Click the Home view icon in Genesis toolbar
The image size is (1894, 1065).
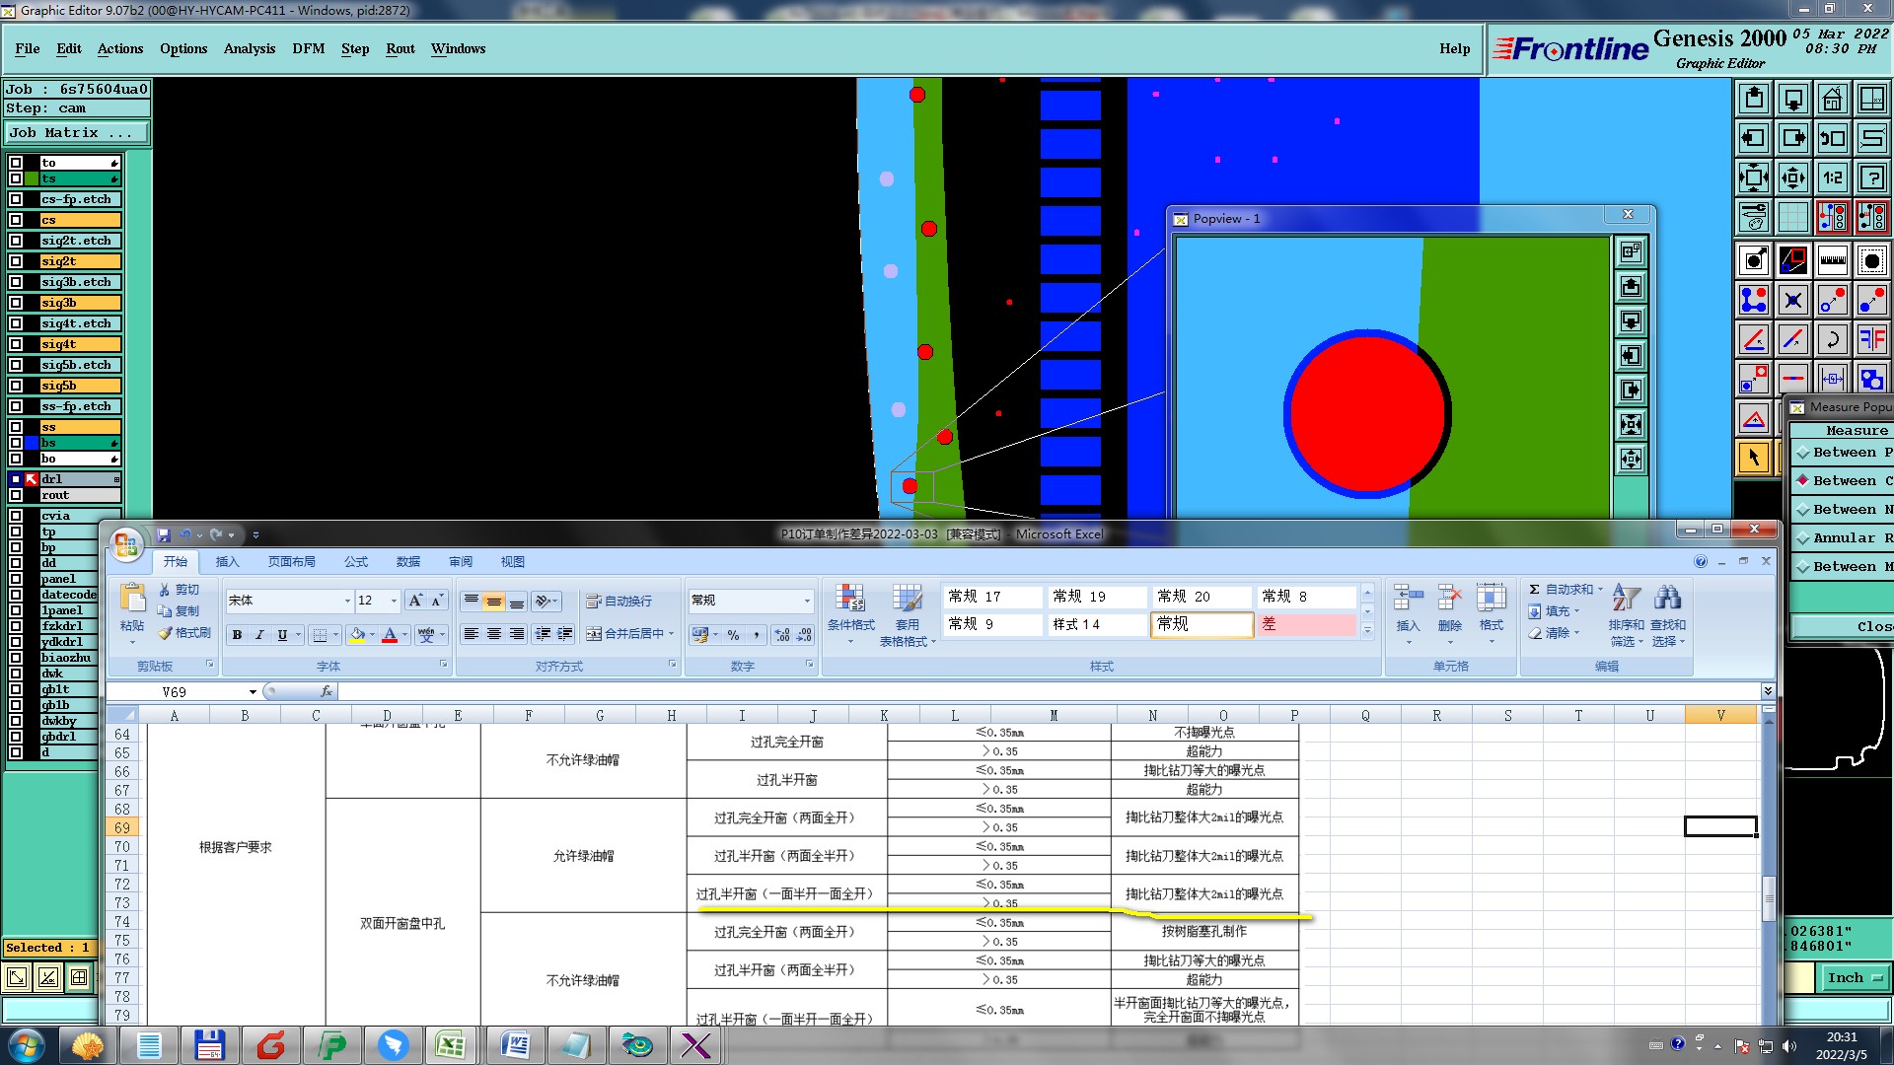[x=1832, y=99]
